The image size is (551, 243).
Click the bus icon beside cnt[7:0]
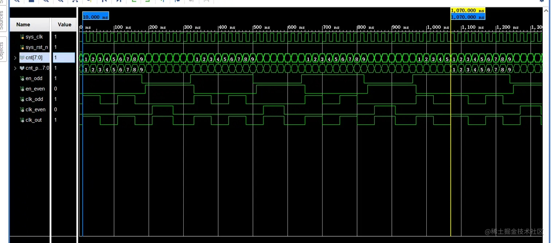[x=22, y=57]
